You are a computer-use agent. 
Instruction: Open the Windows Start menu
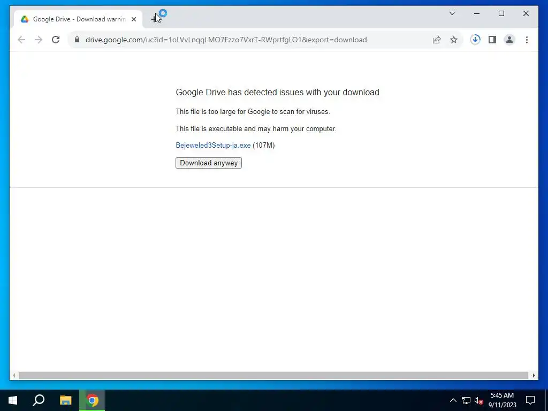pyautogui.click(x=13, y=400)
